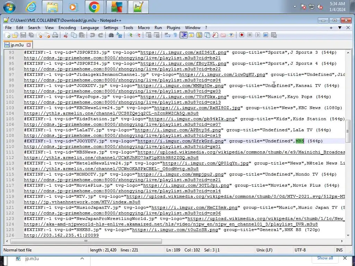355x266 pixels.
Task: Play back the recorded macro icon
Action: (258, 35)
